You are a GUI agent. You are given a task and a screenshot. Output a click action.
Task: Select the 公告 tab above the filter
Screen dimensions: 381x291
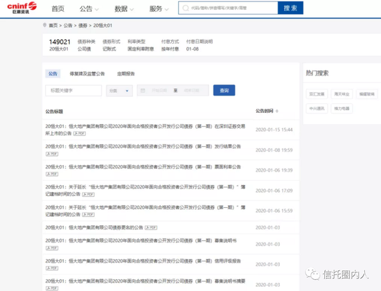(53, 73)
